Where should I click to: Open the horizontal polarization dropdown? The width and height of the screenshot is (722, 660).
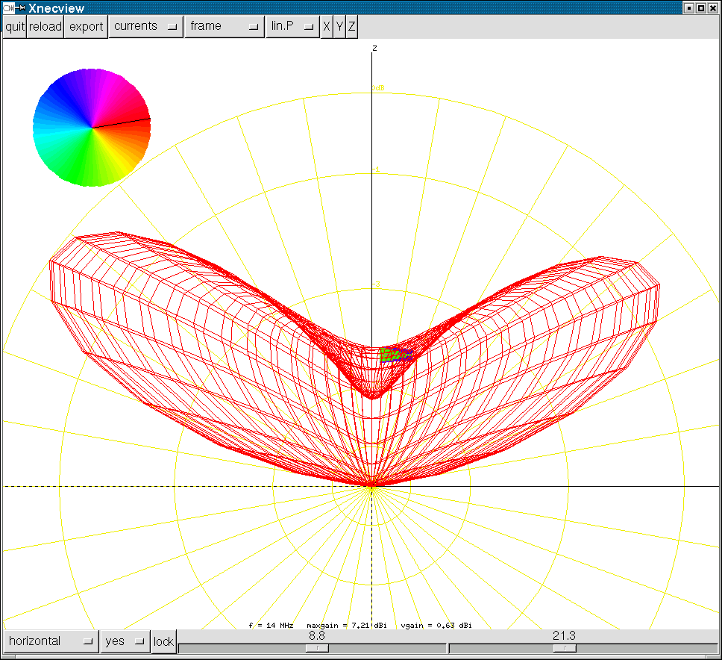(x=51, y=641)
